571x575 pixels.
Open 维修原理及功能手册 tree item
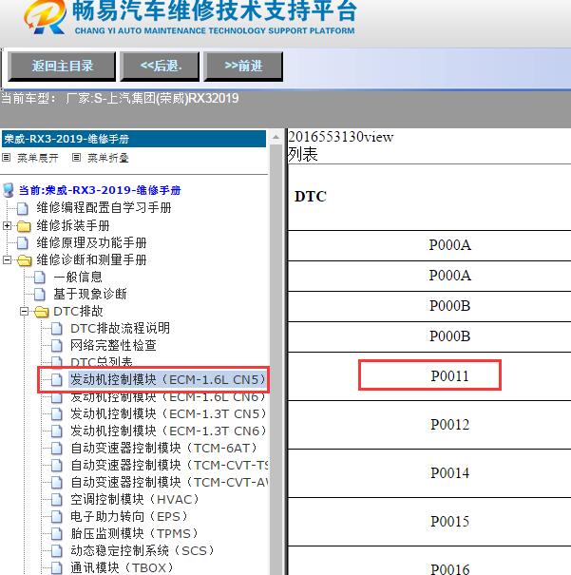pyautogui.click(x=91, y=242)
